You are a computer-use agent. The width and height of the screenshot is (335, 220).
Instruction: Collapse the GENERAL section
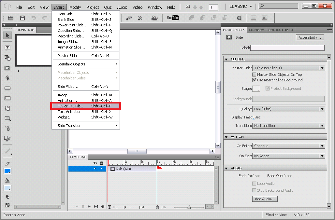pos(226,59)
